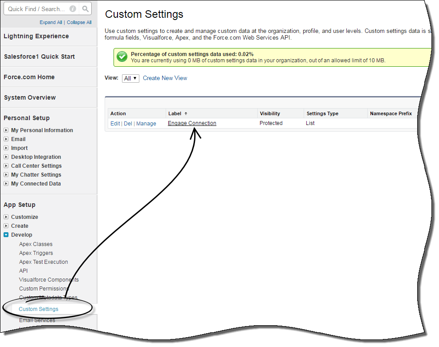Image resolution: width=439 pixels, height=347 pixels.
Task: Click the Develop label
Action: (21, 235)
